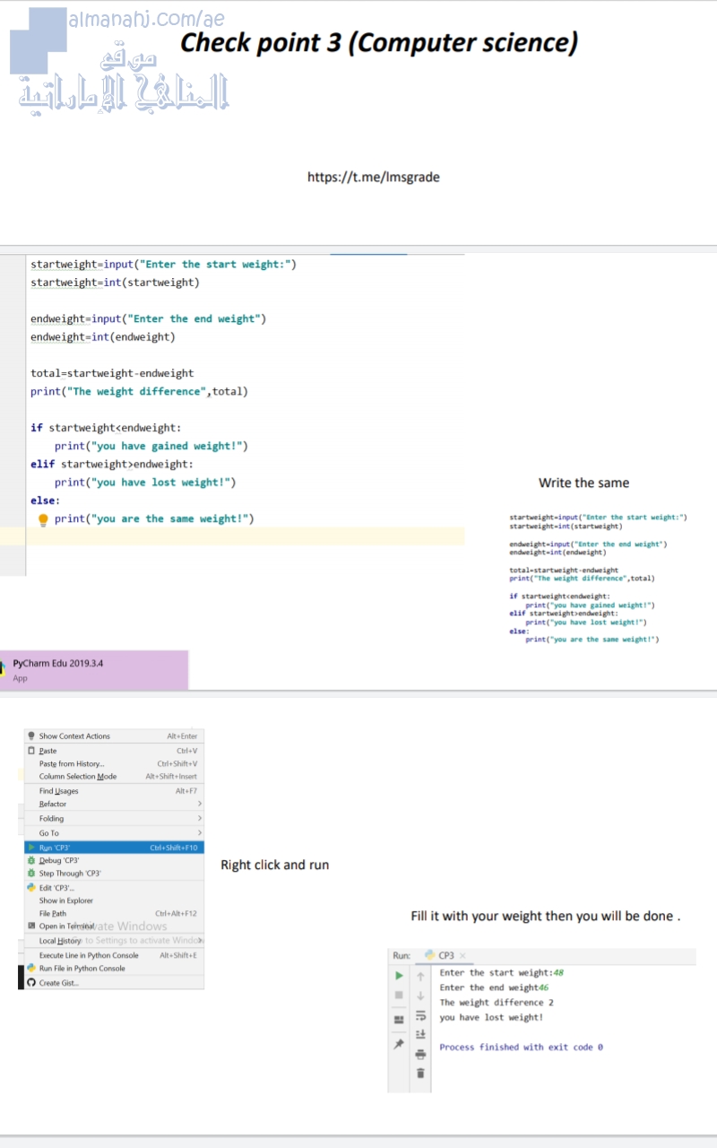717x1148 pixels.
Task: Pin the Run tab with the pin icon
Action: [x=400, y=1043]
